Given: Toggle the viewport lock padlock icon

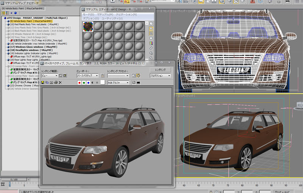Looking at the screenshot, I should (x=103, y=76).
